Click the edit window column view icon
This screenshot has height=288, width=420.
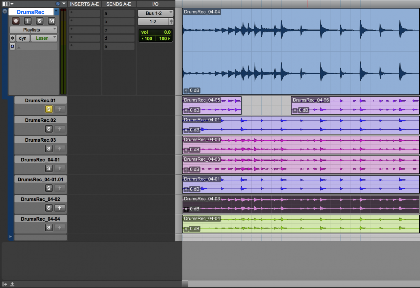tap(6, 4)
